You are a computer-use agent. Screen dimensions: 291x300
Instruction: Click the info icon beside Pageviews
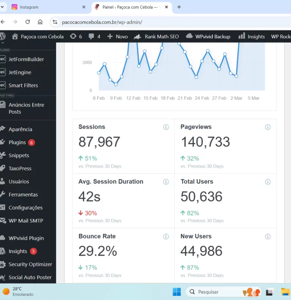pos(268,127)
